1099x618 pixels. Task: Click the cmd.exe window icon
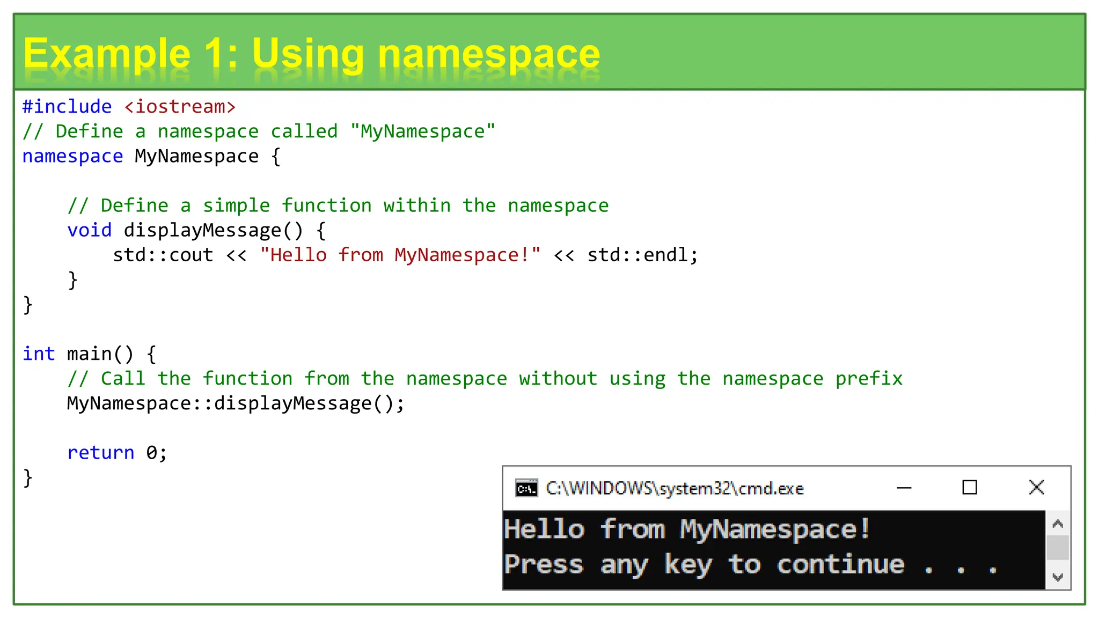526,488
